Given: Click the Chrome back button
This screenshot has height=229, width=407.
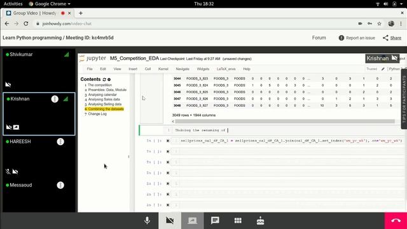Looking at the screenshot, I should point(7,24).
